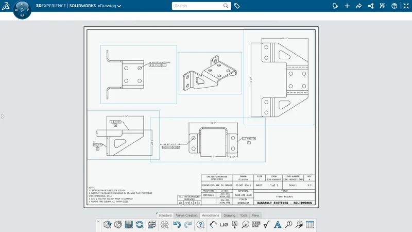Click the Add plus button in header

pyautogui.click(x=347, y=6)
